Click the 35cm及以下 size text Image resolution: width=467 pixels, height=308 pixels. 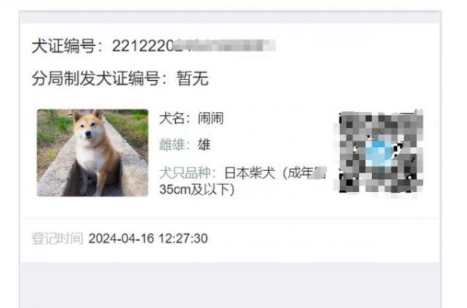pyautogui.click(x=197, y=189)
